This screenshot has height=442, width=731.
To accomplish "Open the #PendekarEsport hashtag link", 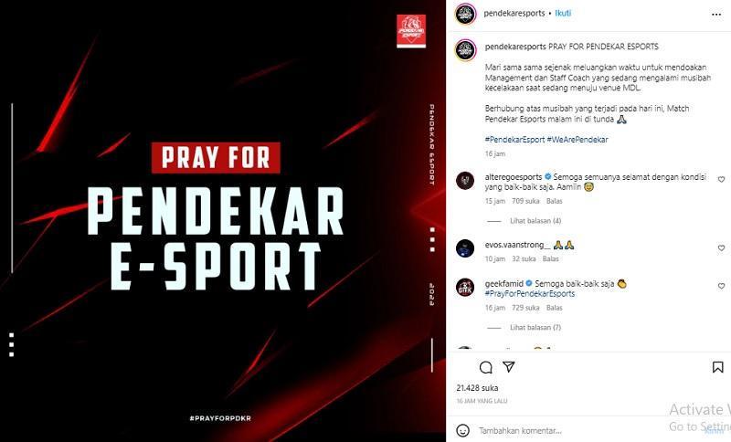I will tap(514, 139).
